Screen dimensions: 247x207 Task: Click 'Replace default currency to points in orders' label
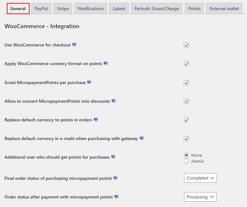(48, 120)
